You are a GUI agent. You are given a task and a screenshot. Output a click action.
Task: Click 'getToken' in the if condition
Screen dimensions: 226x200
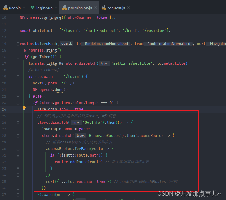point(42,57)
